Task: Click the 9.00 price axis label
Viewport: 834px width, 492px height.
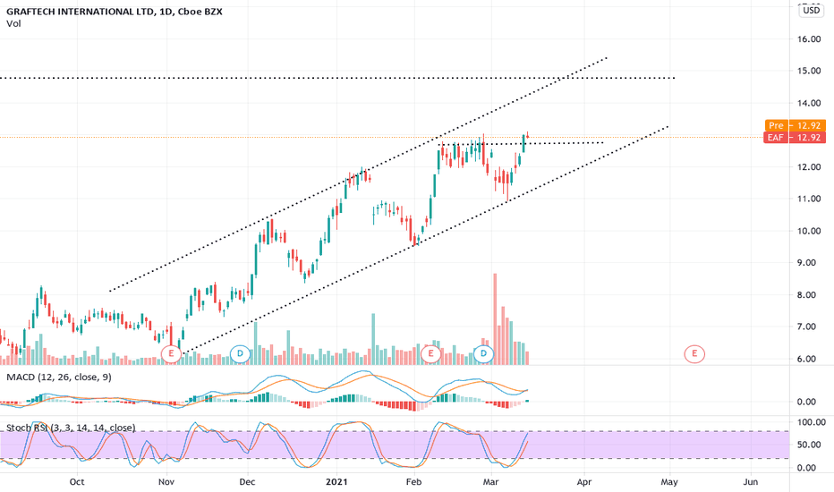Action: coord(805,263)
